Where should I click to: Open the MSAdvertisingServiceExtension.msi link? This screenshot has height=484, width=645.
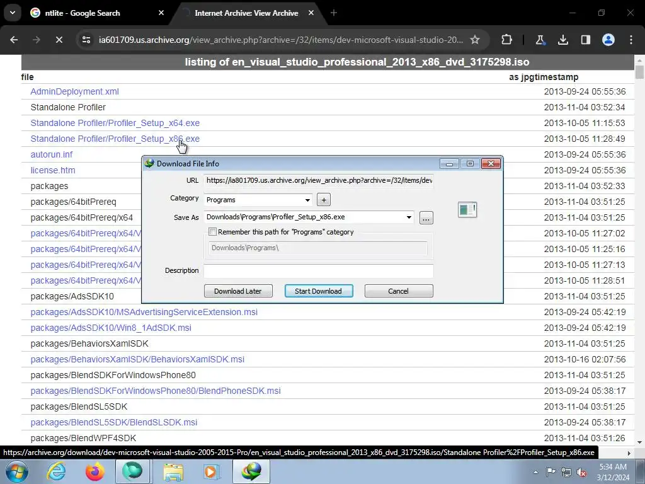pos(144,312)
